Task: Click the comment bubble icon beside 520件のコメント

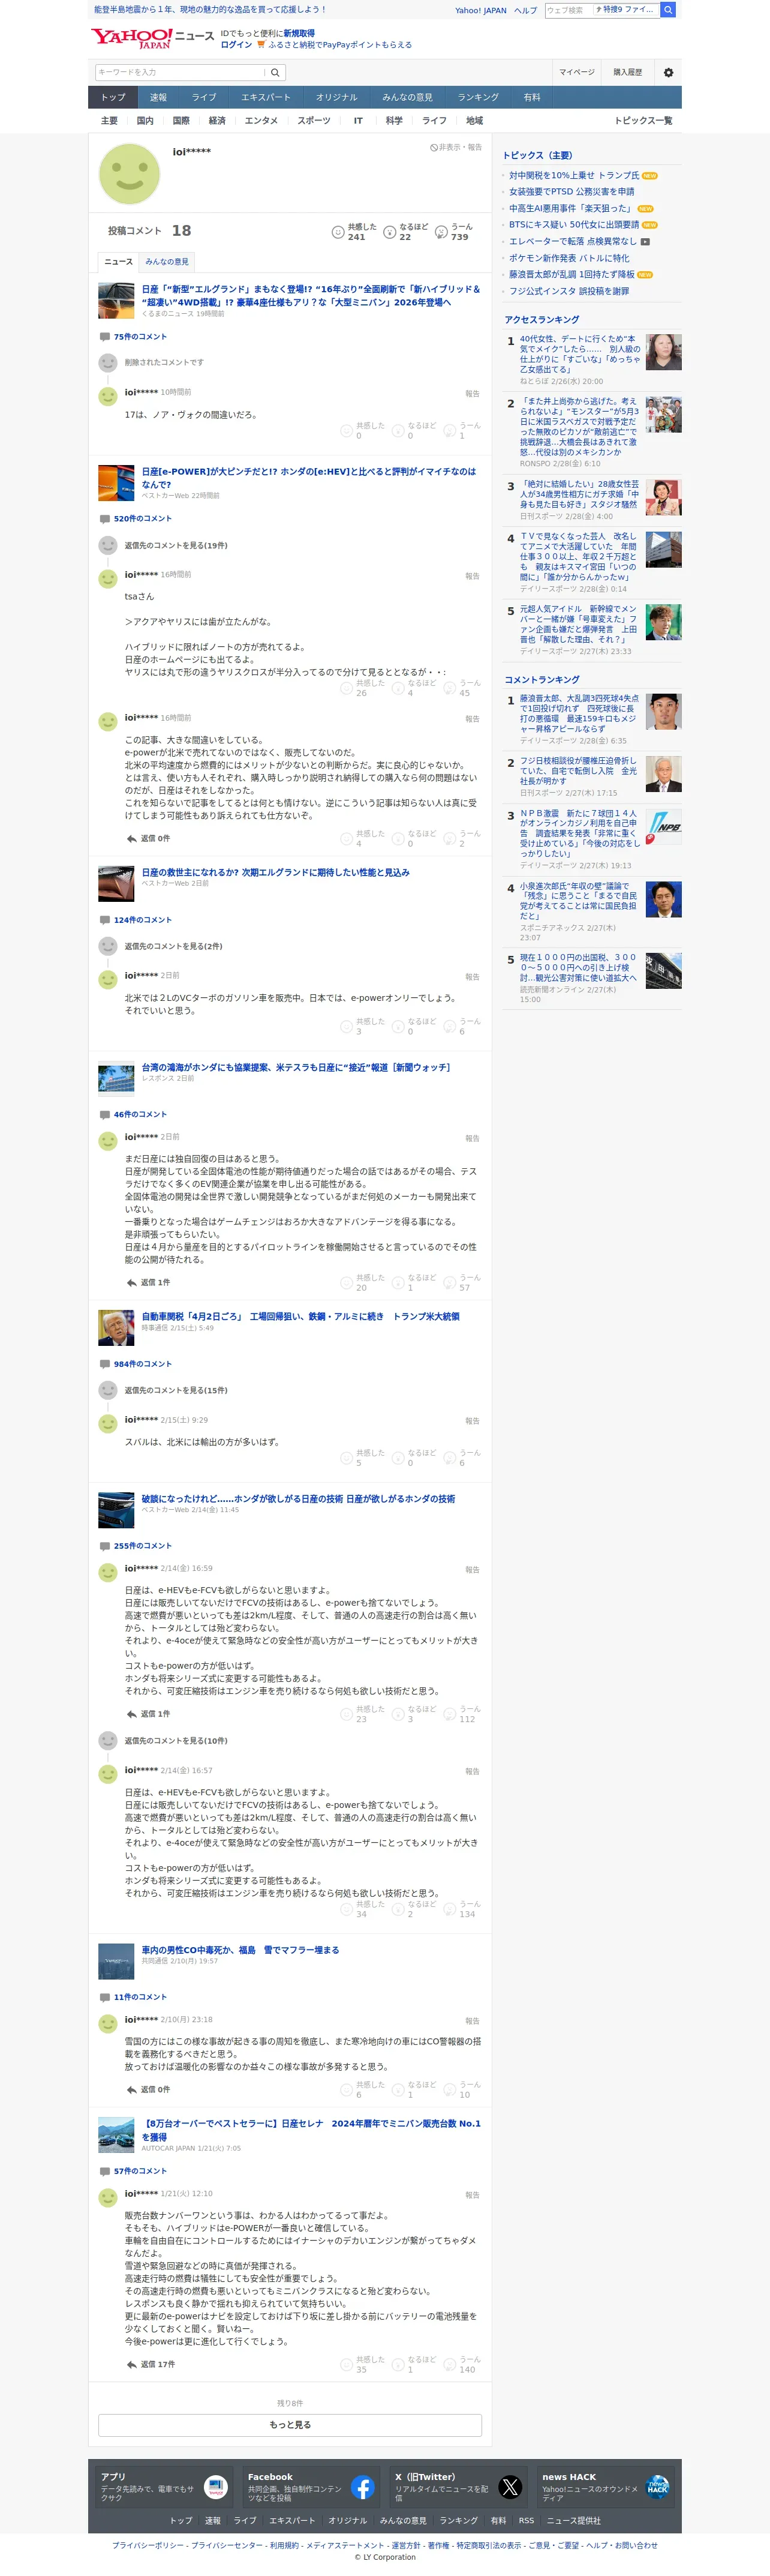Action: (105, 519)
